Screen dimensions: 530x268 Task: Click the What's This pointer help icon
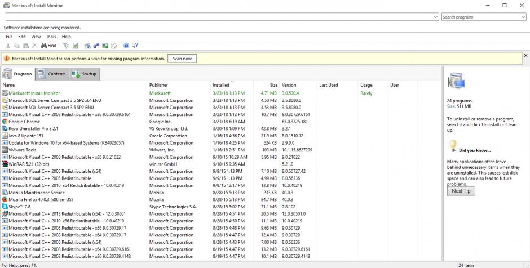[x=135, y=46]
